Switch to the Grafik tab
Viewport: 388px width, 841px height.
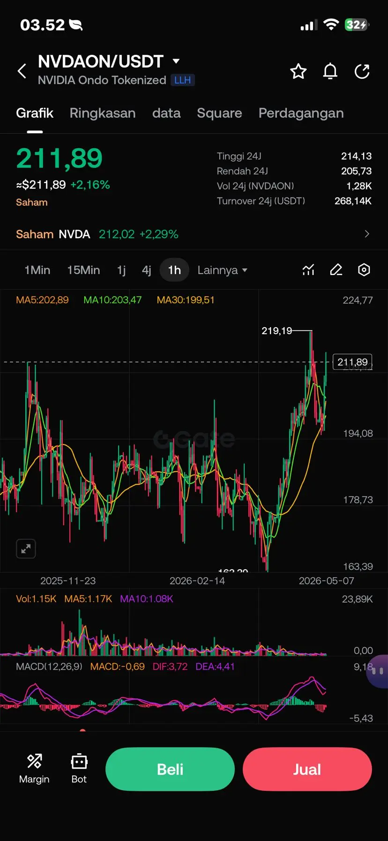click(x=35, y=113)
